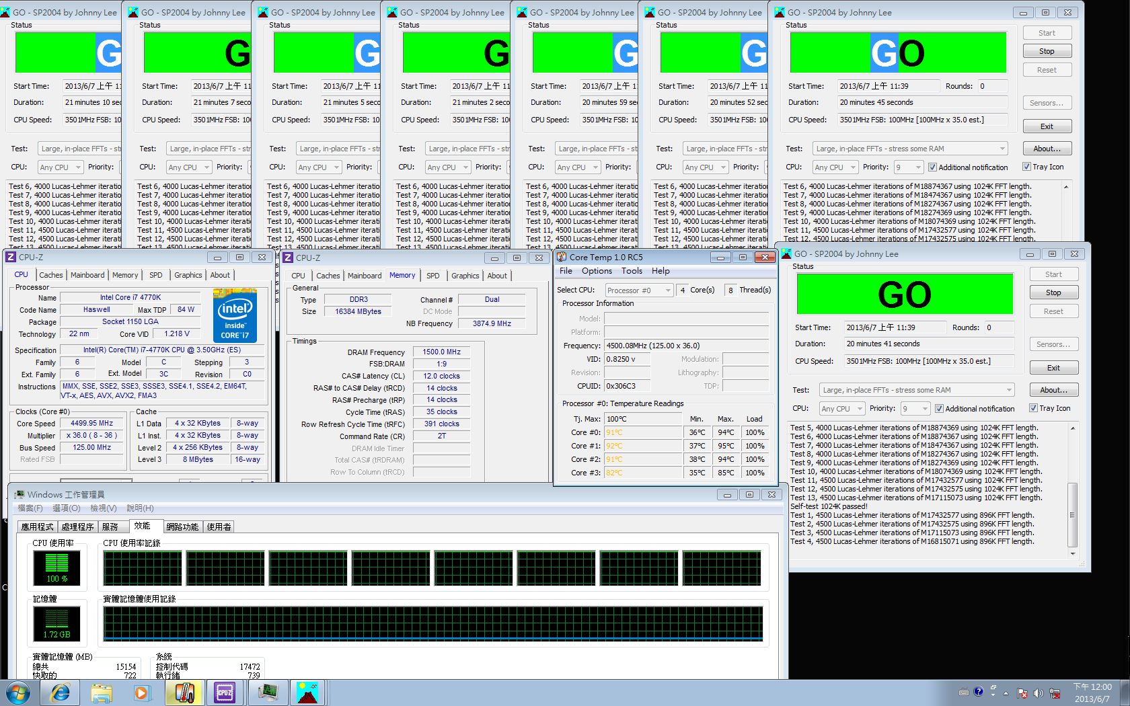
Task: Open the Action Center flag tray icon
Action: click(1022, 693)
